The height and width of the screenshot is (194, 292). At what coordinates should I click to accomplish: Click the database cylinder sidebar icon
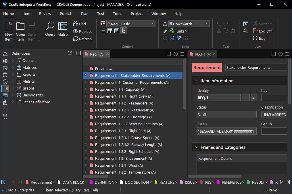point(5,75)
